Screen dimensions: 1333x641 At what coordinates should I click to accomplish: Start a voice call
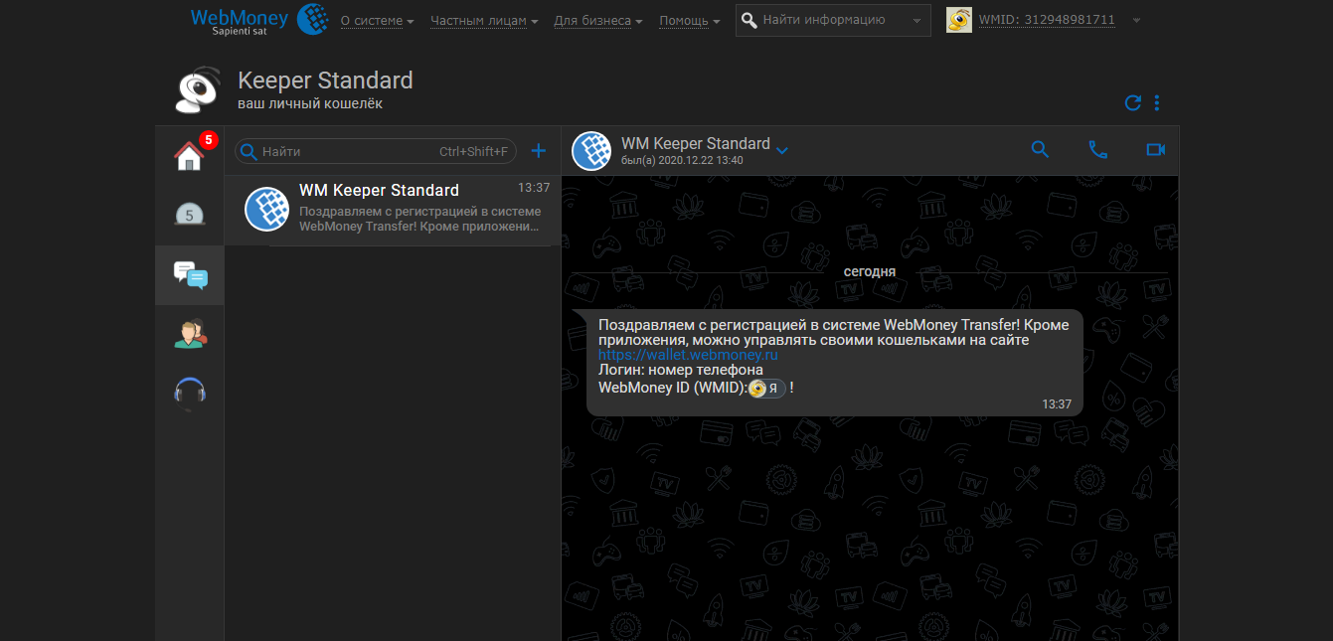click(1097, 149)
